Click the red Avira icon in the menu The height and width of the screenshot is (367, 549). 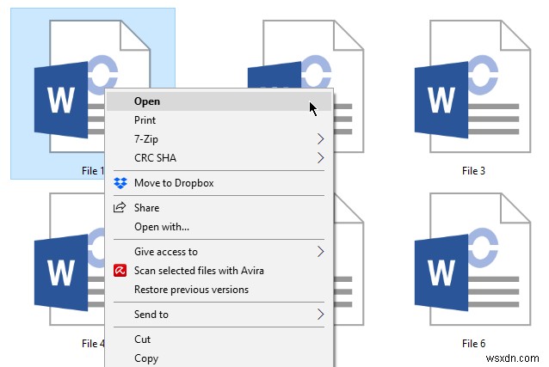point(120,271)
